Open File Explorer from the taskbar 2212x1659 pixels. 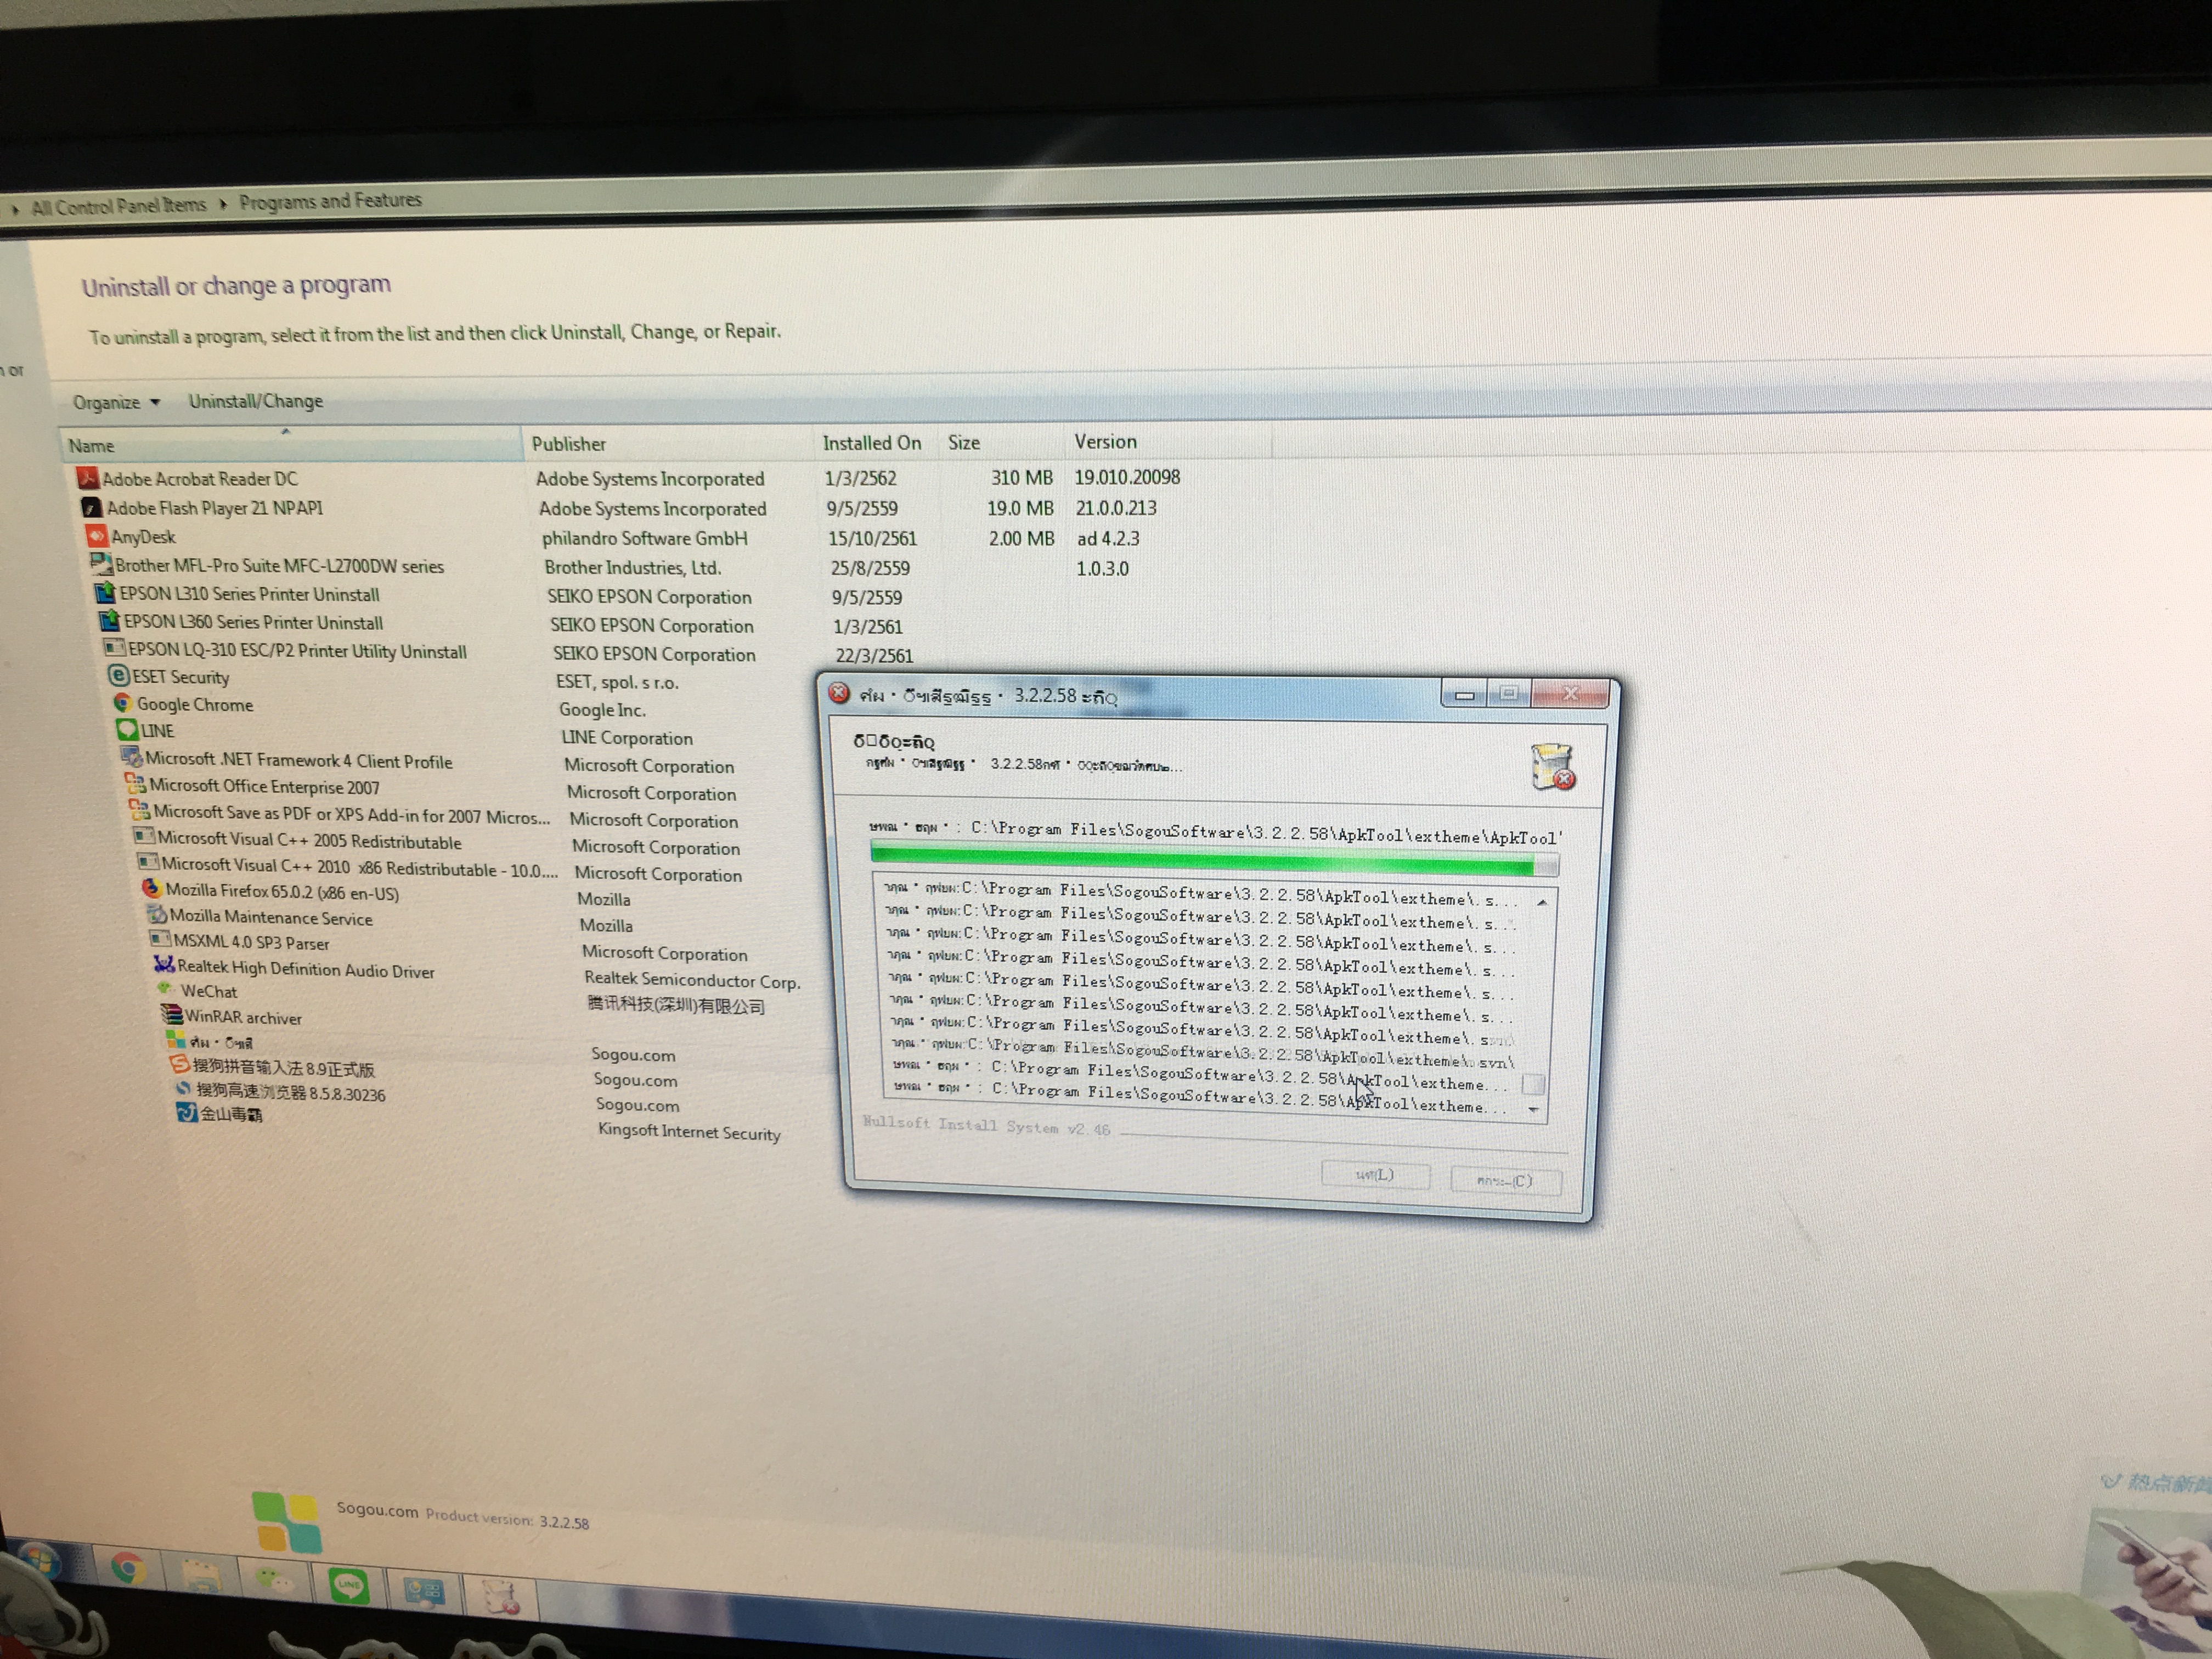(202, 1575)
